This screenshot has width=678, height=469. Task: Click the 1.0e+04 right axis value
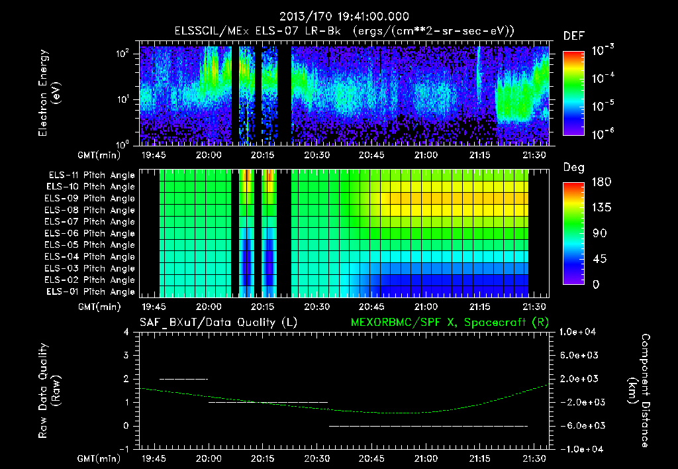[x=577, y=333]
